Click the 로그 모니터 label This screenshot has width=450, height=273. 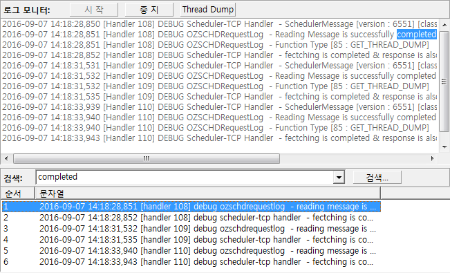click(27, 10)
